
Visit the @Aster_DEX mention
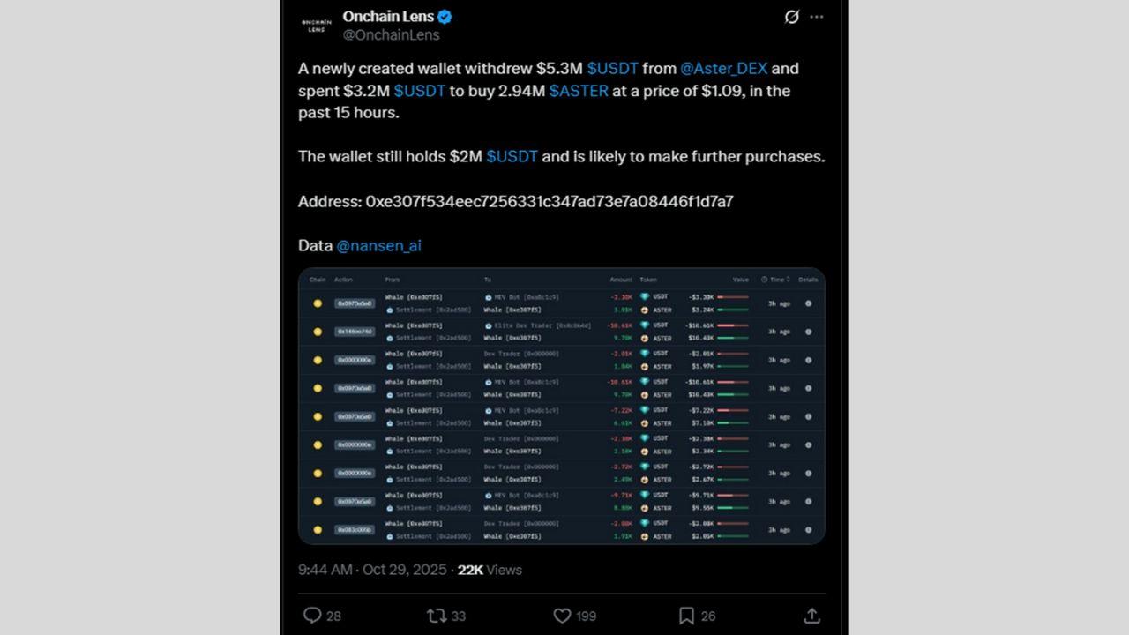click(x=723, y=68)
